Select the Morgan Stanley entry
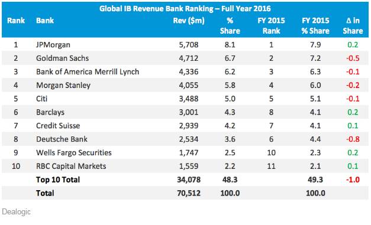Screen dimensions: 371x225 tap(63, 85)
